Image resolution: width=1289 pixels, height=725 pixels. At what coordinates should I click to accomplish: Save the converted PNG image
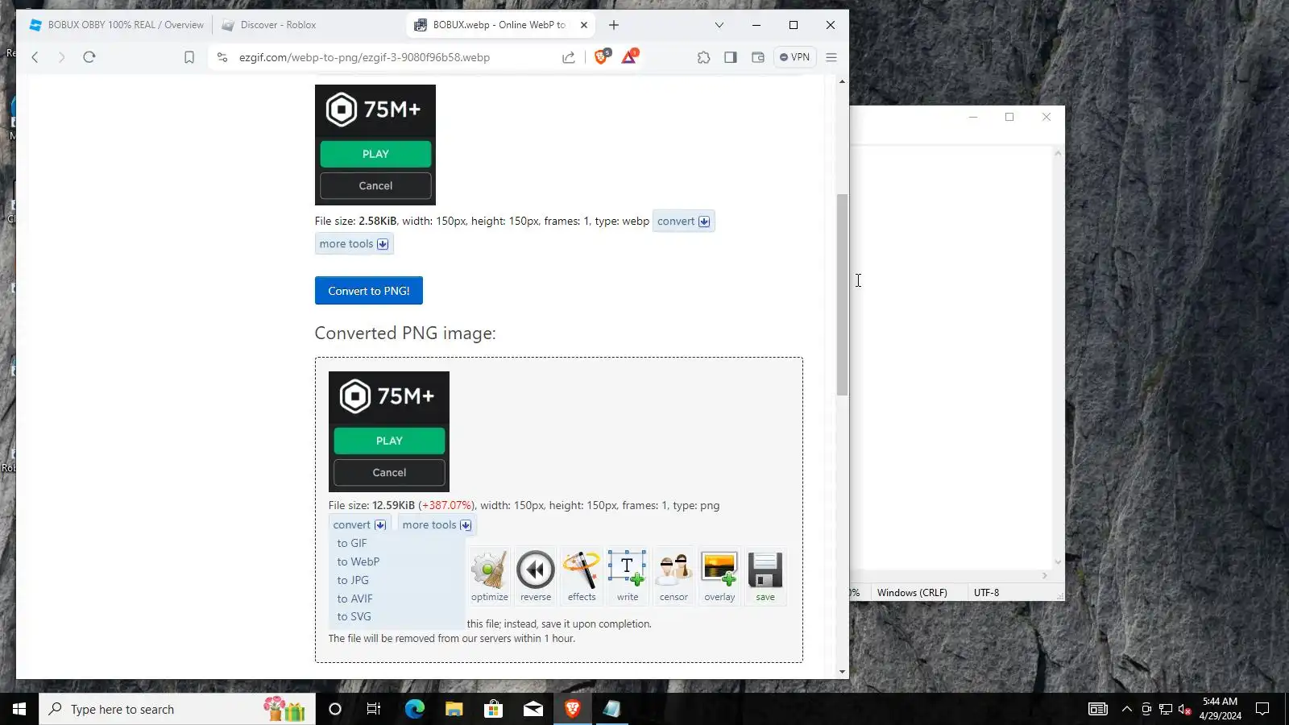click(x=765, y=576)
